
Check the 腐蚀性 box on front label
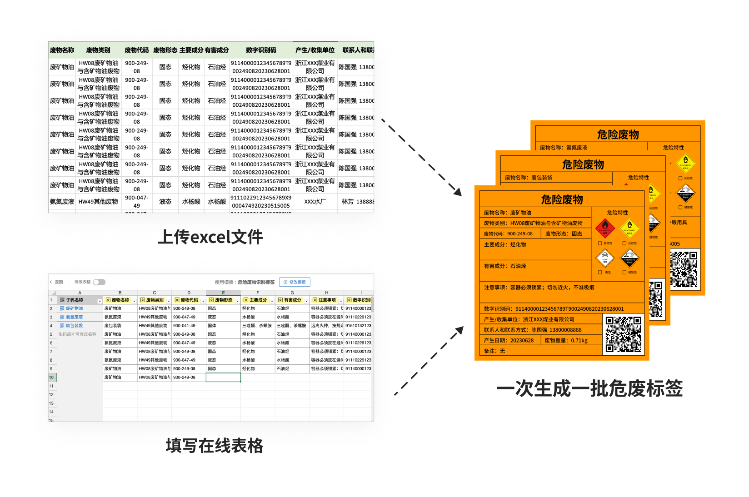(624, 272)
